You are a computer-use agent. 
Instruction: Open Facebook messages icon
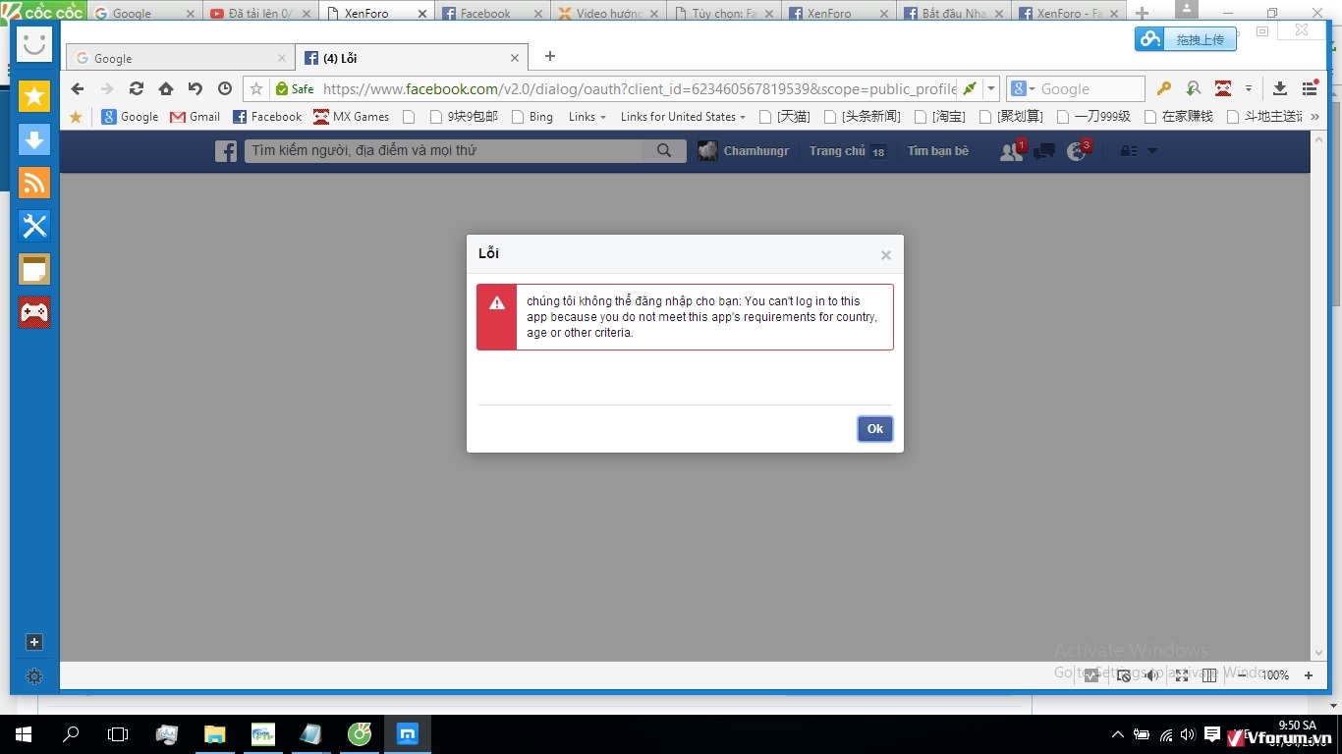(x=1044, y=151)
